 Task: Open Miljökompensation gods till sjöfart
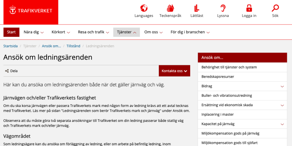coord(242,143)
